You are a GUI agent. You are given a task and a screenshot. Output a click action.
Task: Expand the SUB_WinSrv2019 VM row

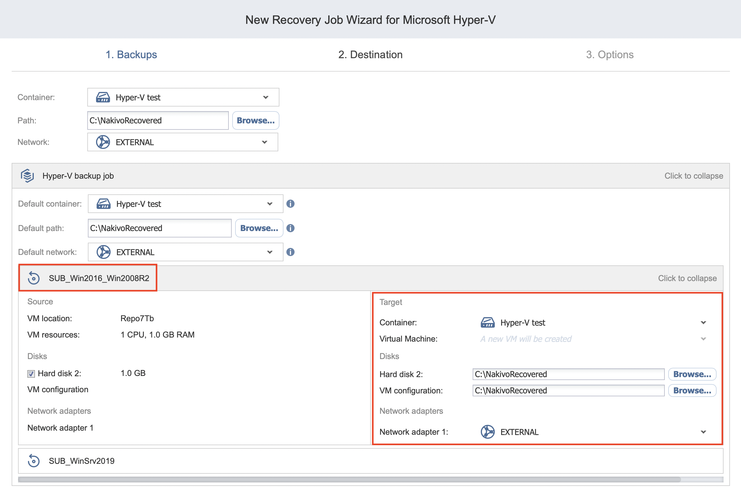point(371,461)
